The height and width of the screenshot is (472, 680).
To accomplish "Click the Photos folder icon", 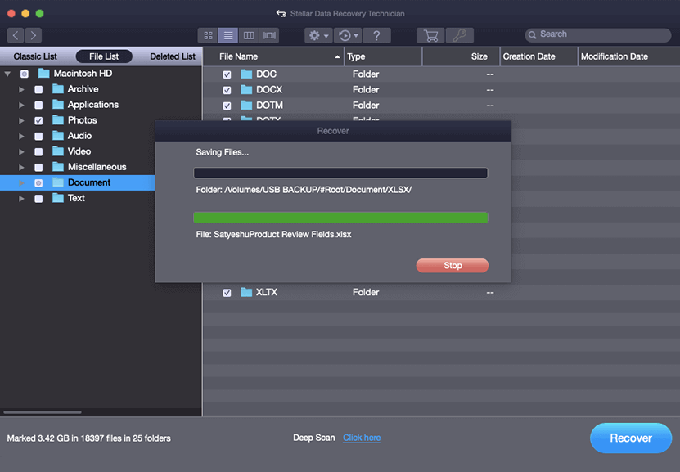I will click(58, 120).
